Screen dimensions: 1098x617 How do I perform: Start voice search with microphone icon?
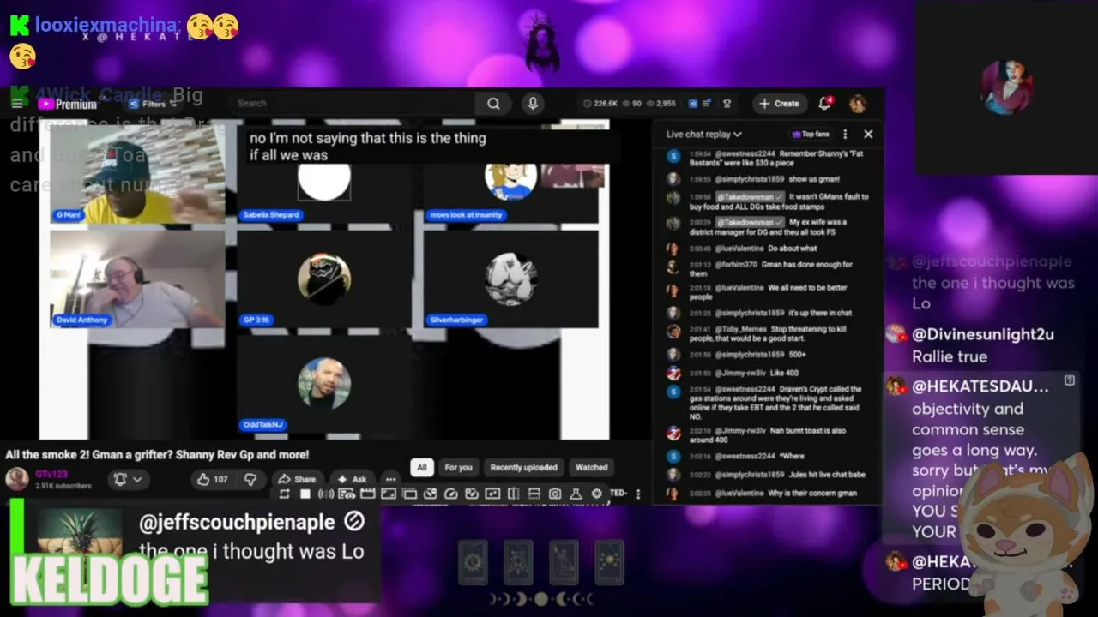click(x=533, y=103)
